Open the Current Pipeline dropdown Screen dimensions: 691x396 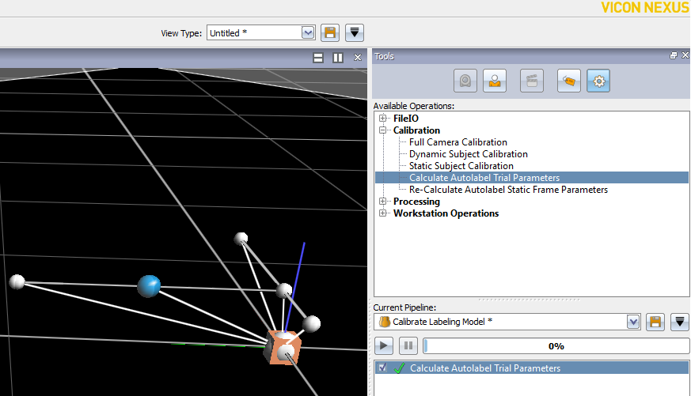tap(633, 322)
